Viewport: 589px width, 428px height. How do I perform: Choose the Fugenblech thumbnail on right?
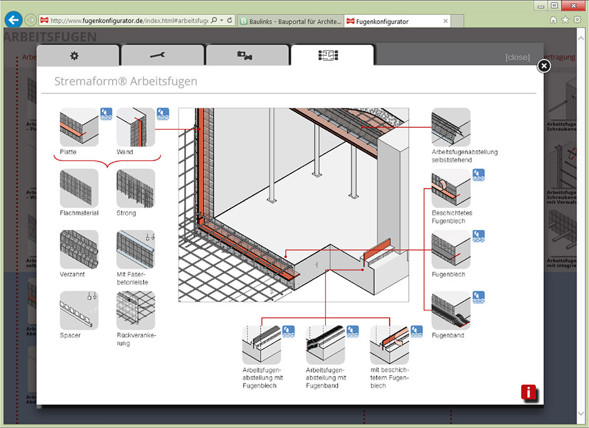[x=451, y=249]
